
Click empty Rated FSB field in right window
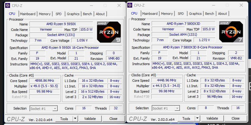(x=167, y=97)
